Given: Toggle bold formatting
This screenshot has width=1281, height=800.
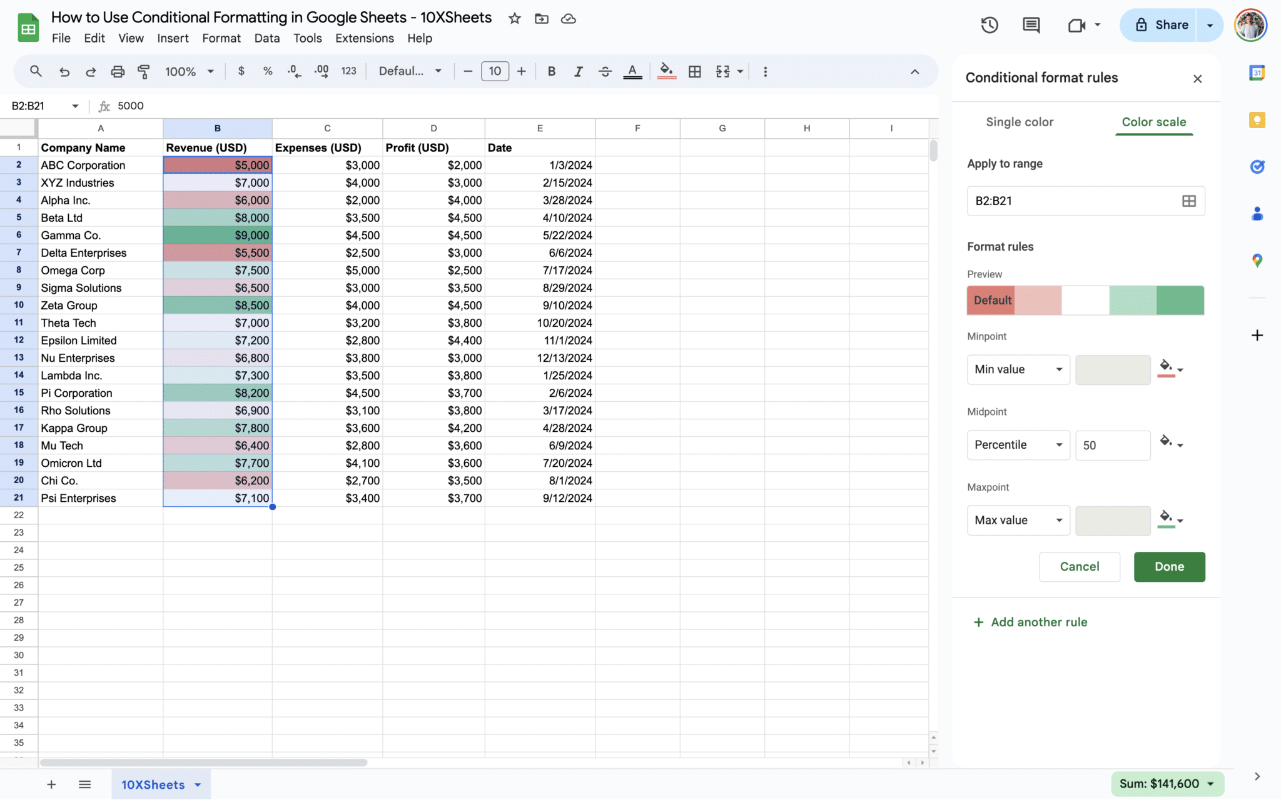Looking at the screenshot, I should (551, 71).
